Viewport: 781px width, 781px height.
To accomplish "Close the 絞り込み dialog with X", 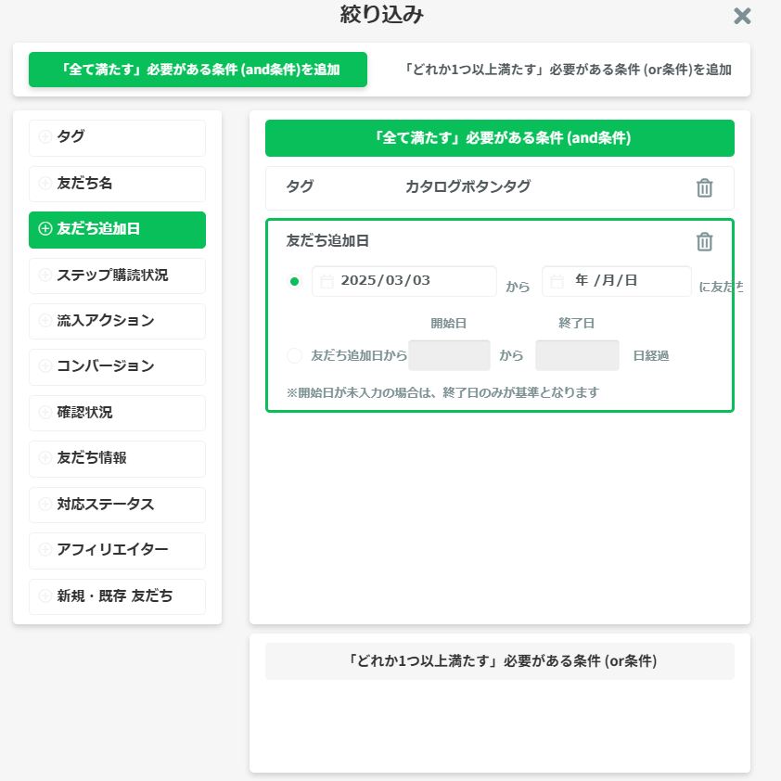I will click(x=742, y=16).
